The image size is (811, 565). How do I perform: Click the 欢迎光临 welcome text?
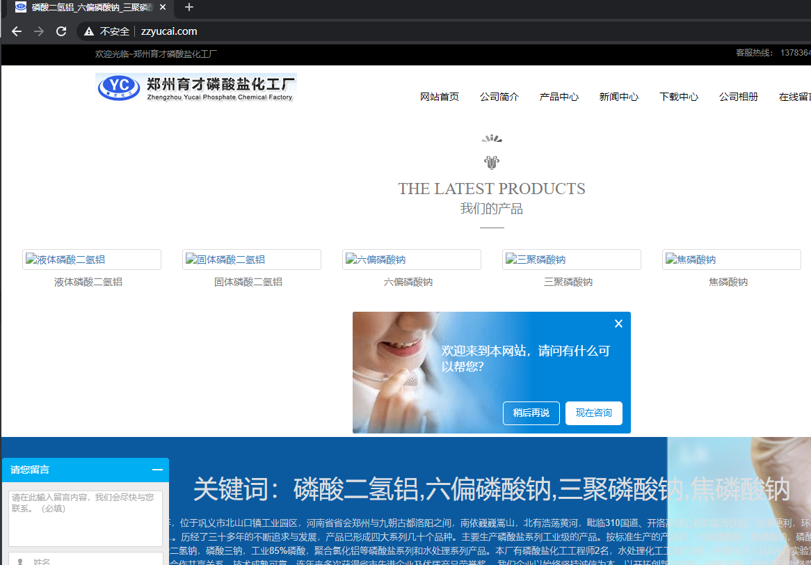[156, 54]
